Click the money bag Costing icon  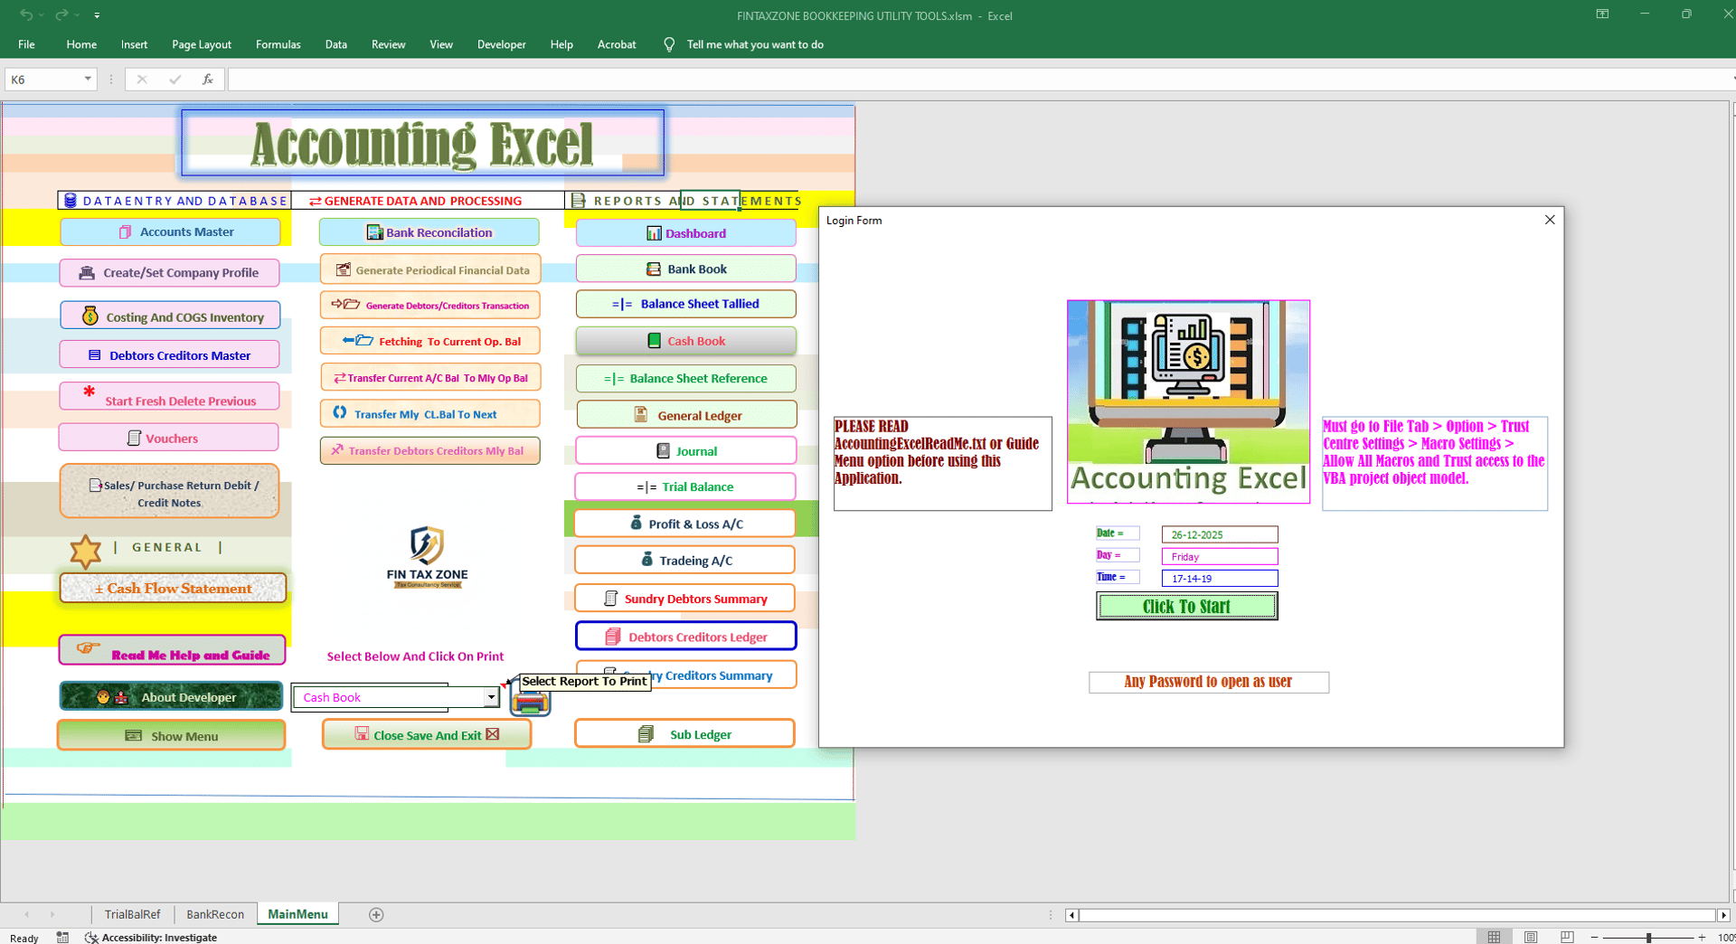pyautogui.click(x=90, y=316)
